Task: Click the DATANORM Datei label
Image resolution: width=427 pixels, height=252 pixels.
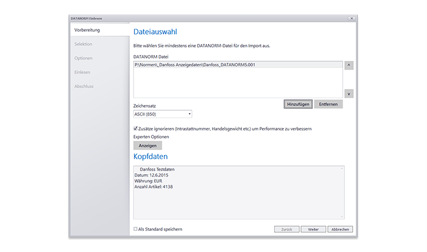Action: coord(151,57)
